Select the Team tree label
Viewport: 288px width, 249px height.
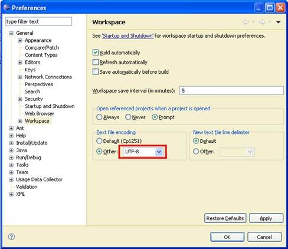22,172
